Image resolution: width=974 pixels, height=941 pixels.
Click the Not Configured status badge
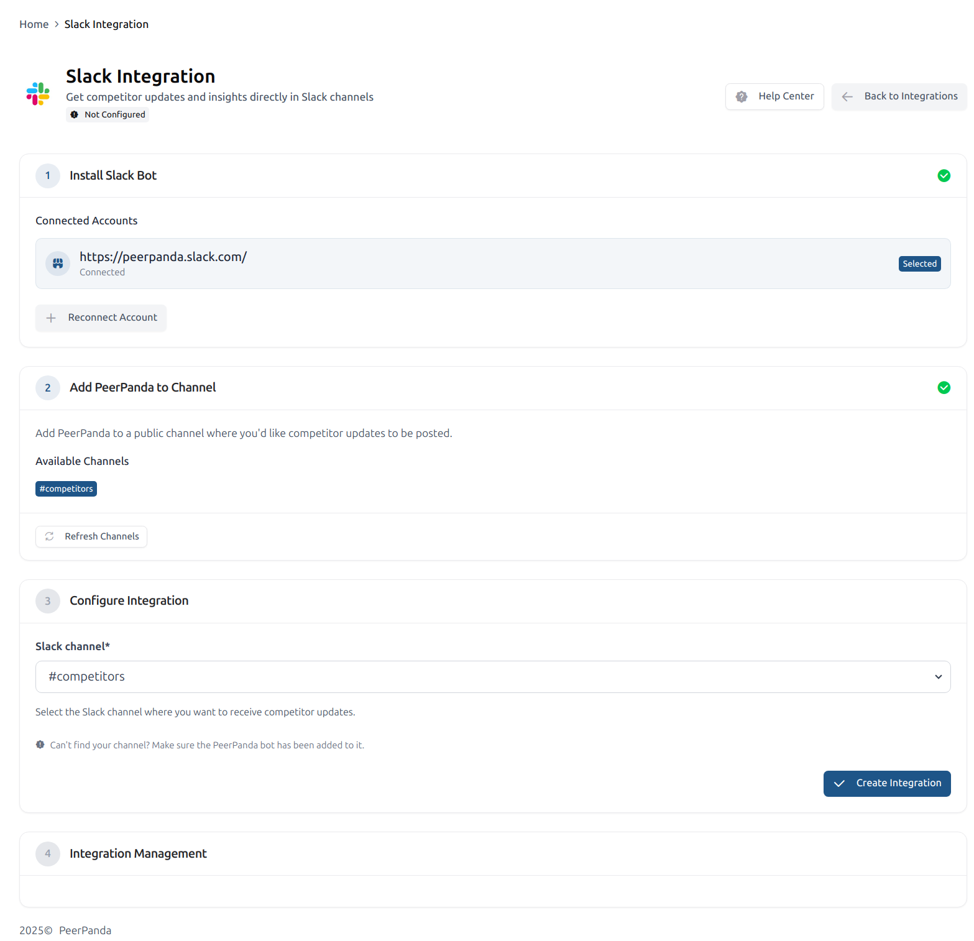(108, 115)
